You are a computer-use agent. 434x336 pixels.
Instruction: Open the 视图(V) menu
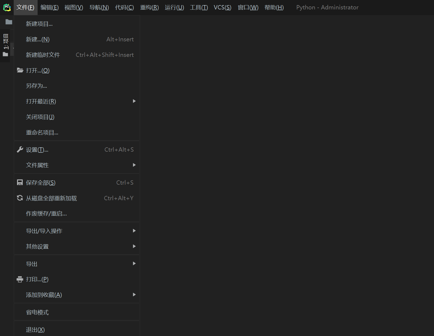(74, 8)
